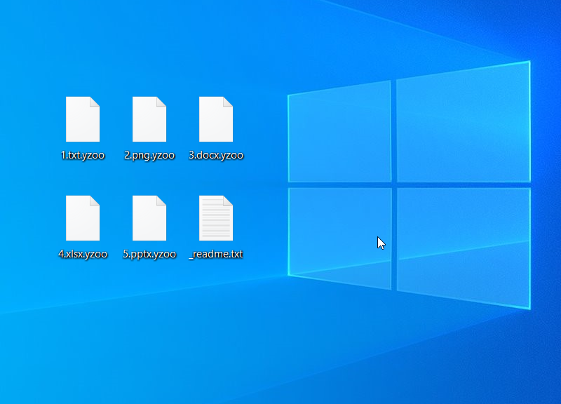Click the top-left pane of wallpaper Windows logo
Image resolution: width=561 pixels, height=404 pixels.
pyautogui.click(x=340, y=133)
